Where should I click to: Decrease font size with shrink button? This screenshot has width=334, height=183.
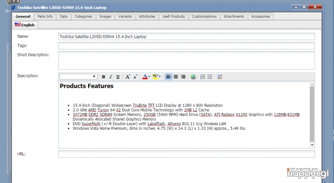click(x=135, y=77)
